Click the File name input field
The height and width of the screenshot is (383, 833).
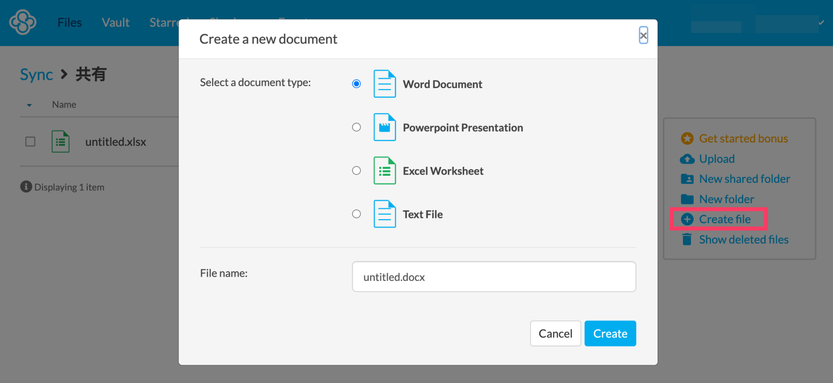click(x=494, y=277)
